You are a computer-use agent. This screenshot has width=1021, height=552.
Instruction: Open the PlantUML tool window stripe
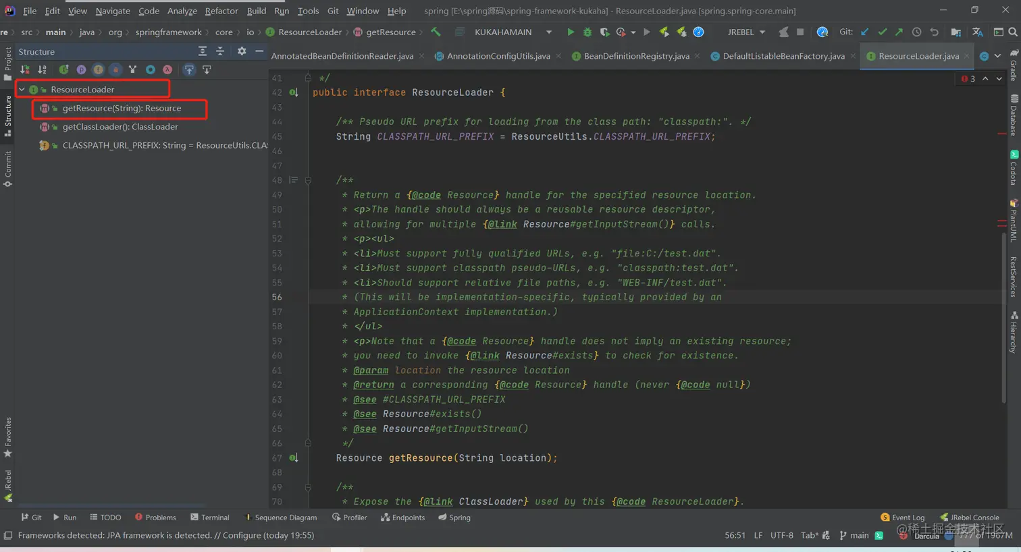click(x=1014, y=219)
